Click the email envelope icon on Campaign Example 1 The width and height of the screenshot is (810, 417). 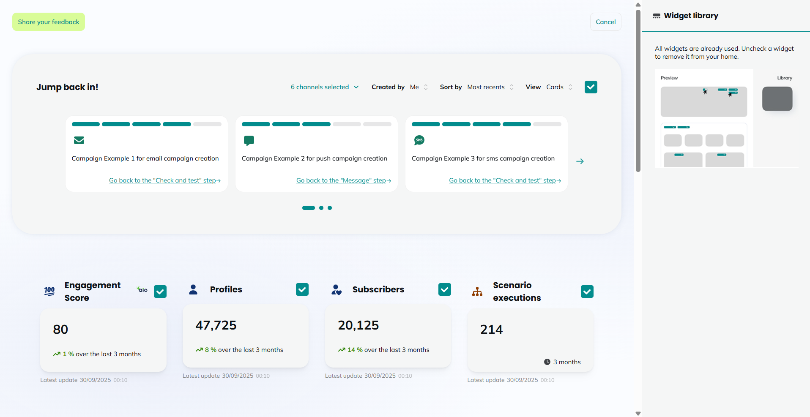pyautogui.click(x=79, y=140)
